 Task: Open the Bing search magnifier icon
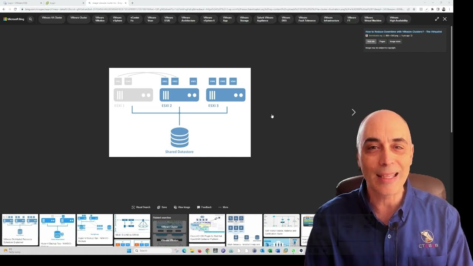coord(30,19)
